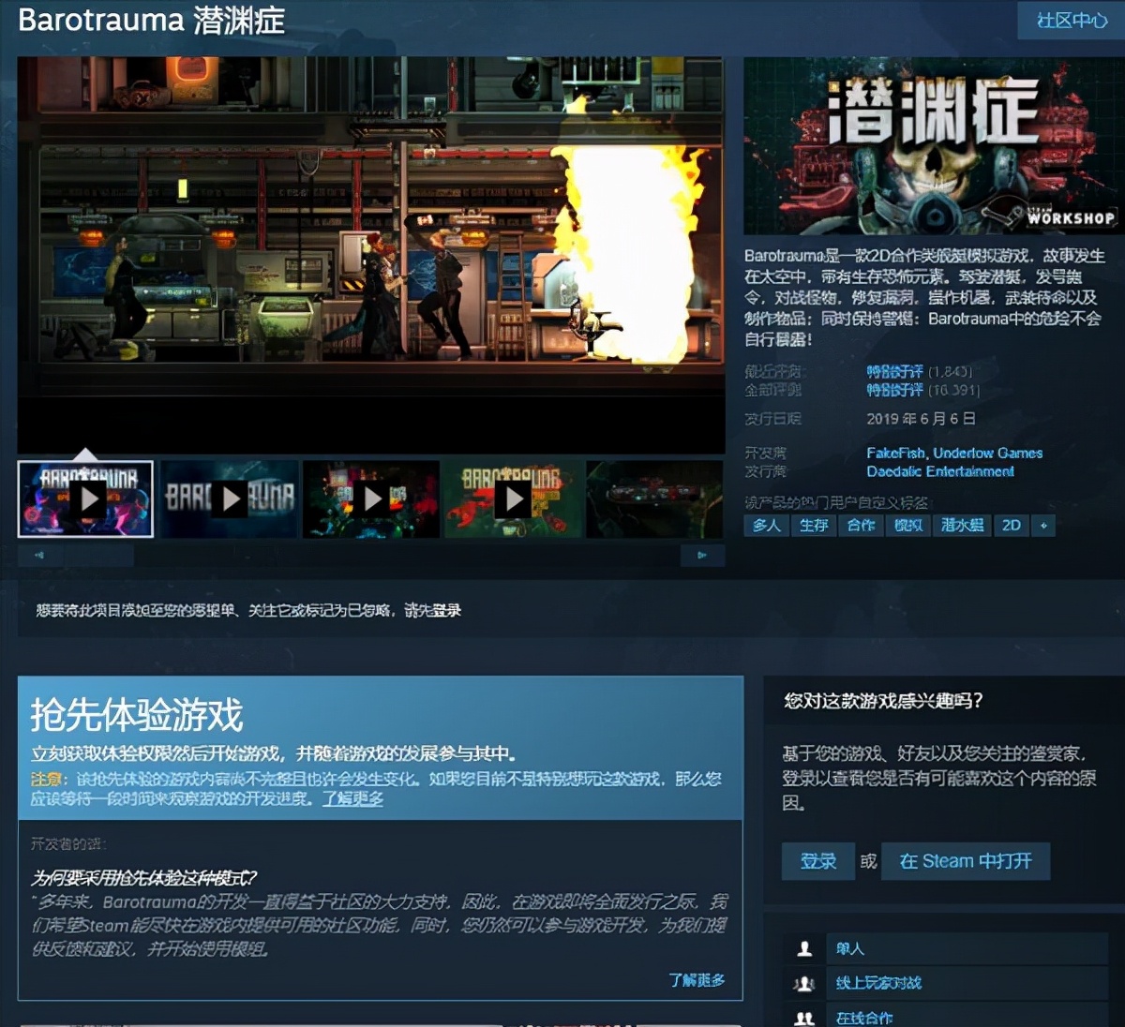Click the release date 2019 年 6 月 6 日

point(922,419)
